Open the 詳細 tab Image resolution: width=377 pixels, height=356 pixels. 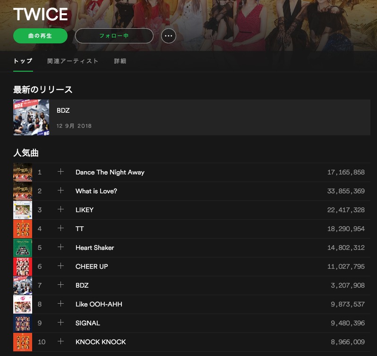pos(120,61)
